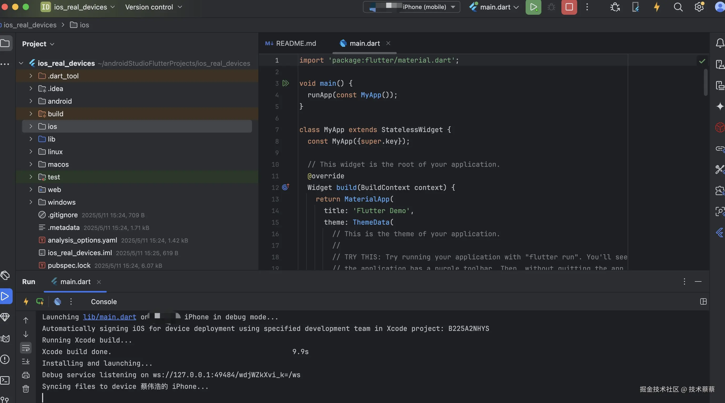Image resolution: width=725 pixels, height=403 pixels.
Task: Click the green Run button in toolbar
Action: pos(533,7)
